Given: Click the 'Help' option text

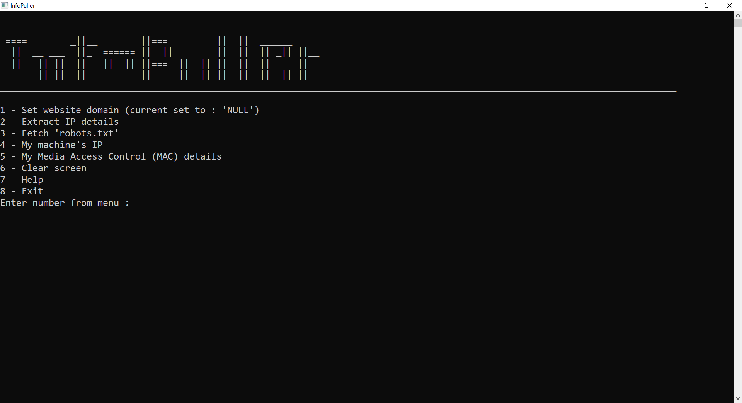Looking at the screenshot, I should point(32,180).
